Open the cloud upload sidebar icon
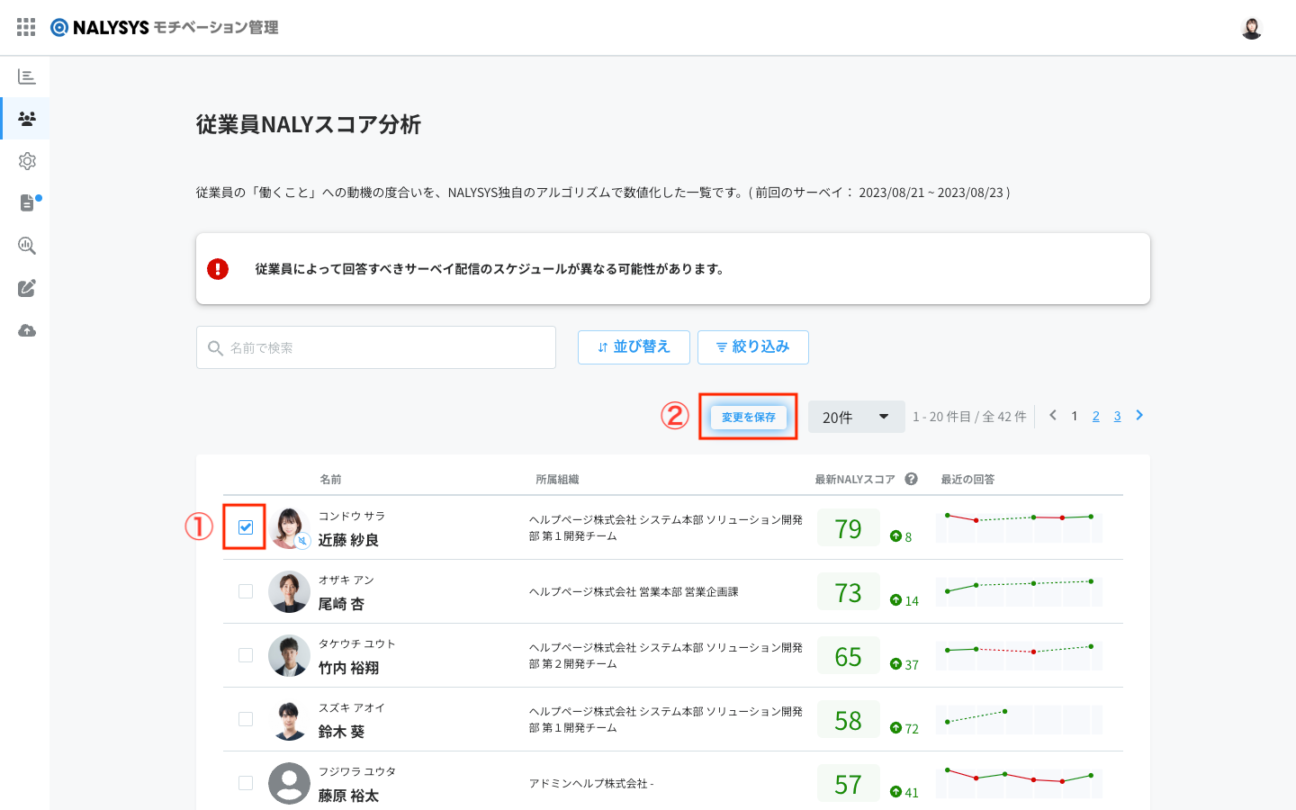 (27, 330)
